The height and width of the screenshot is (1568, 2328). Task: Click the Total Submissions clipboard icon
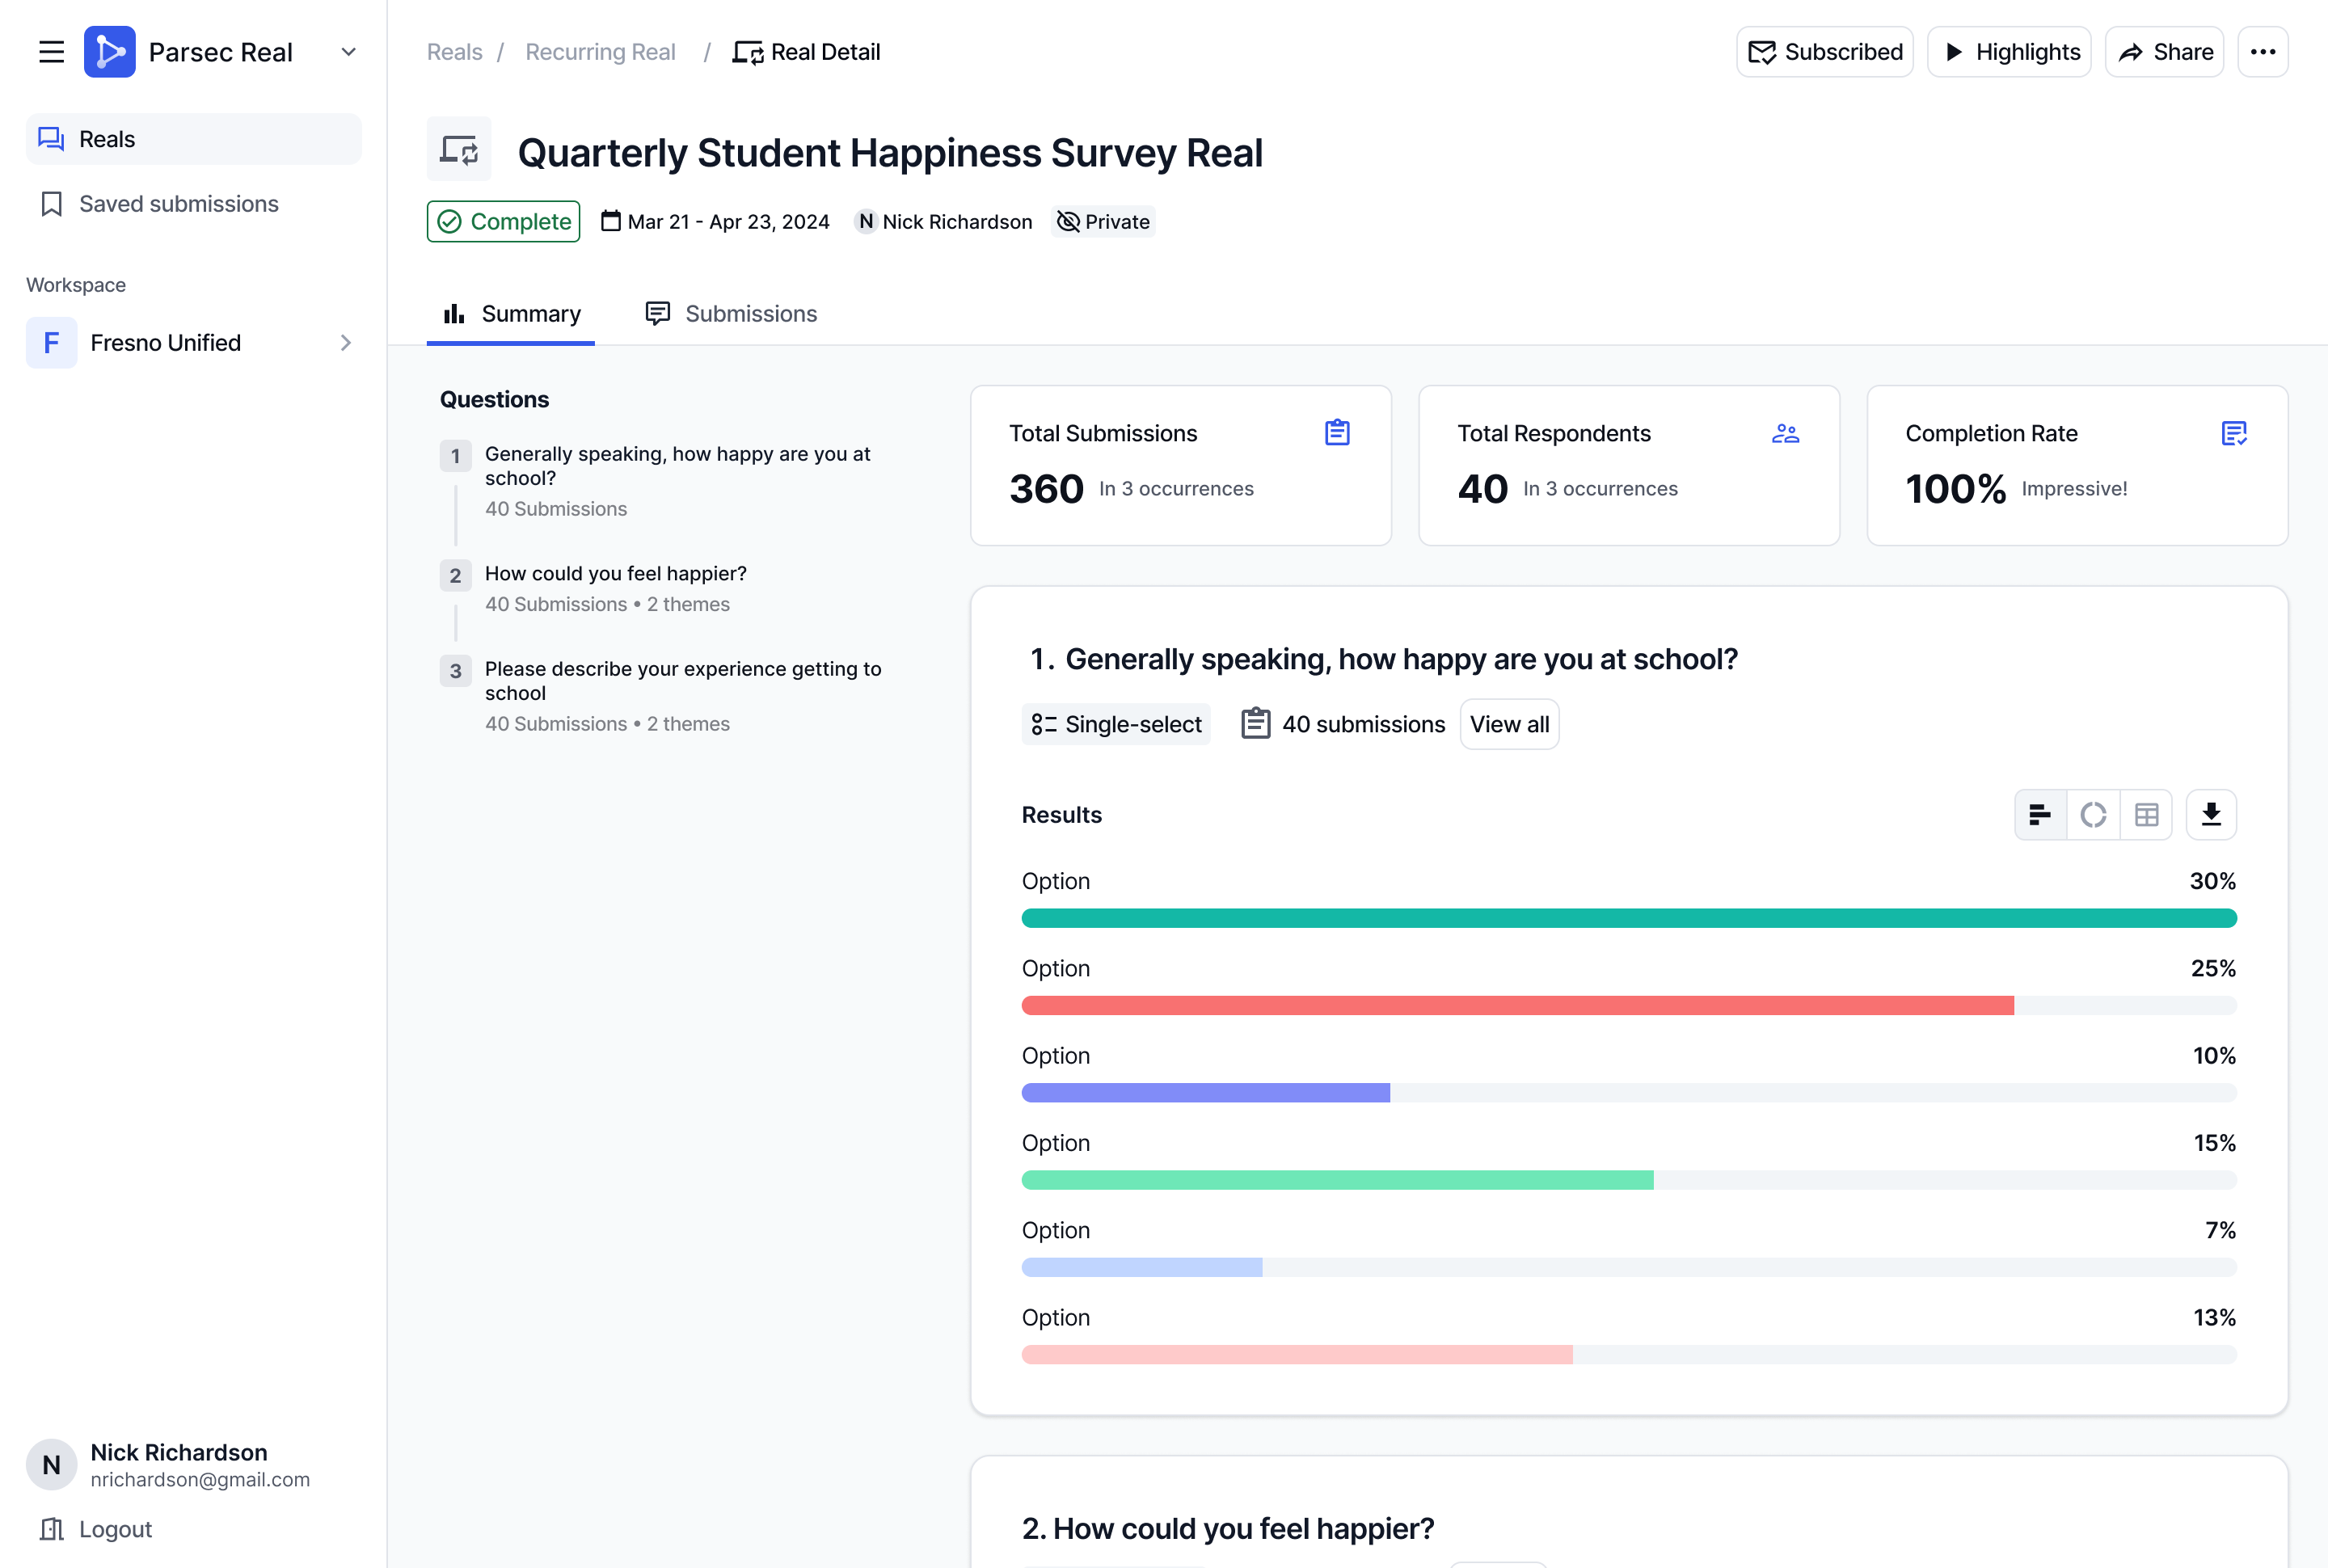click(1337, 433)
